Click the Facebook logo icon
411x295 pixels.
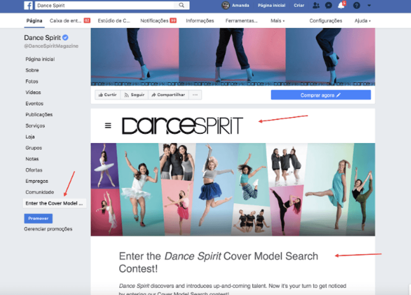(28, 5)
